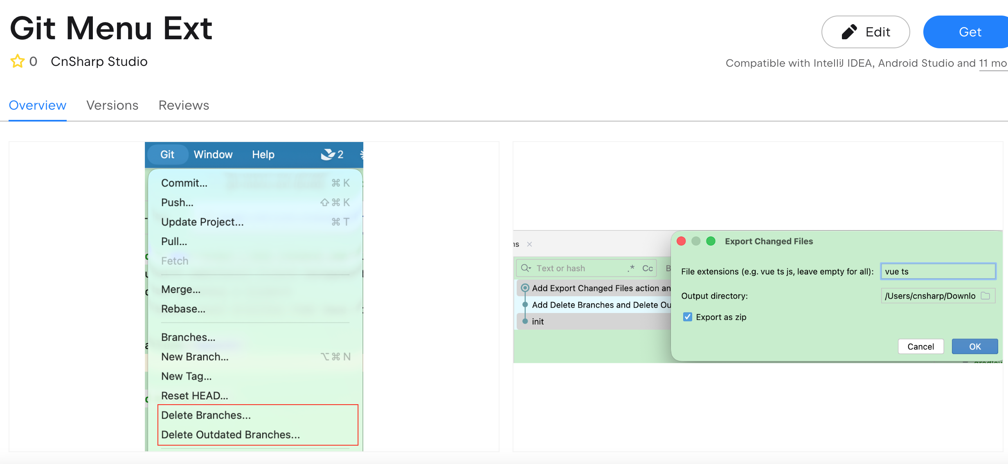Close the tab with the x icon
This screenshot has width=1008, height=464.
coord(529,244)
